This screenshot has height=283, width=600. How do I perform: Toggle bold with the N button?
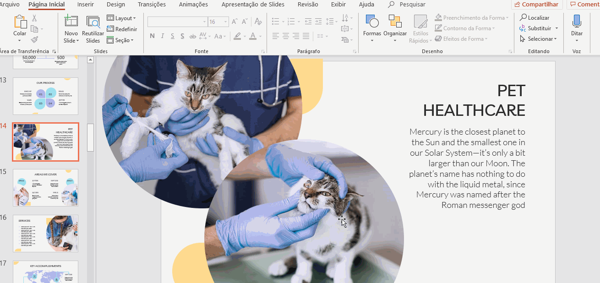click(x=152, y=36)
